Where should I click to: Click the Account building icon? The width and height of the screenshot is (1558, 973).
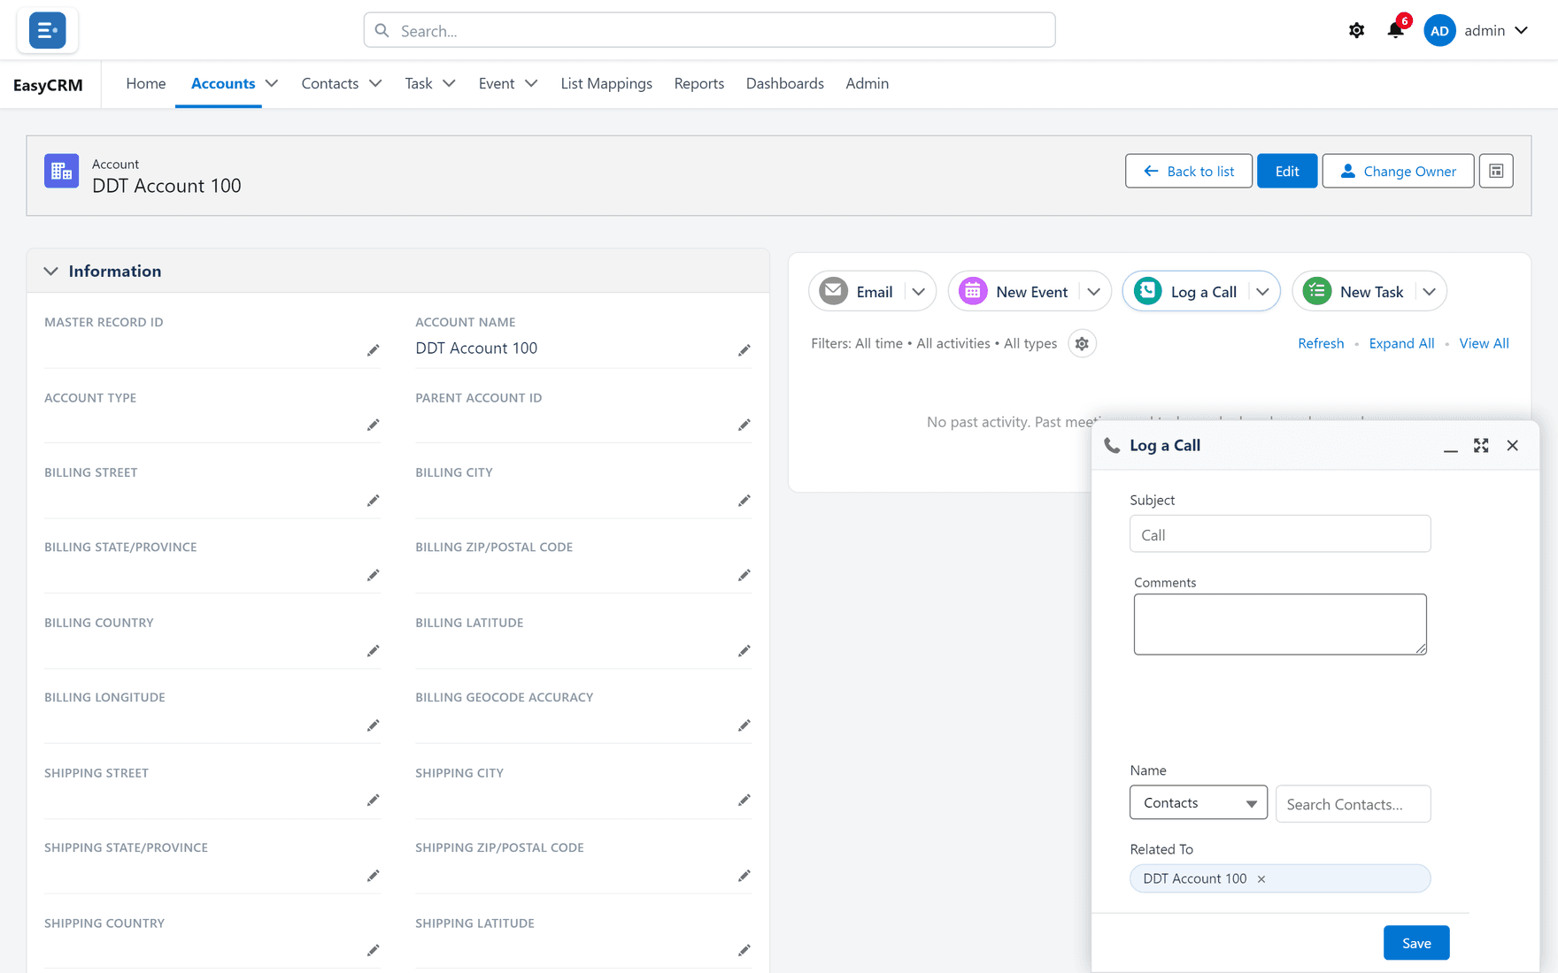coord(61,171)
